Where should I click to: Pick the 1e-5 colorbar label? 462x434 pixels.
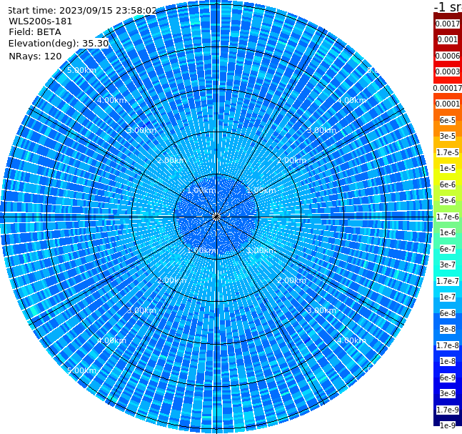click(448, 168)
